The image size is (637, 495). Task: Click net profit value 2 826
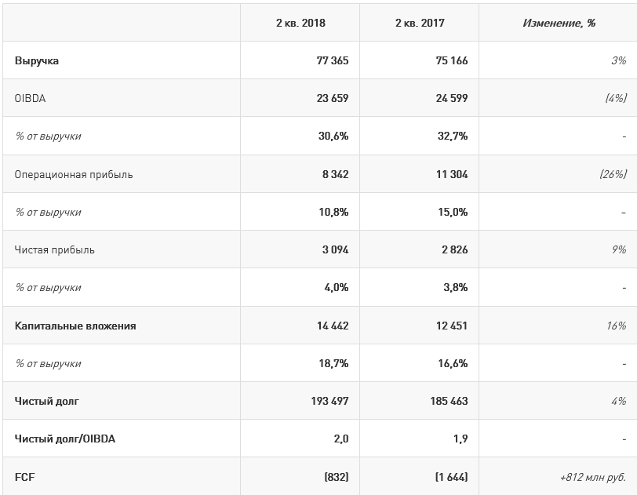pyautogui.click(x=453, y=249)
